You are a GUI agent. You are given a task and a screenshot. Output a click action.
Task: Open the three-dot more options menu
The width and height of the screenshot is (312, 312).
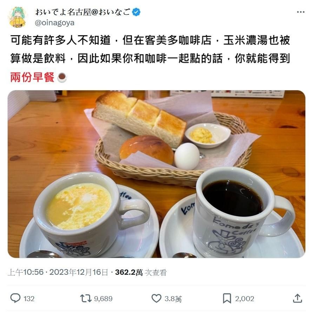[x=300, y=12]
